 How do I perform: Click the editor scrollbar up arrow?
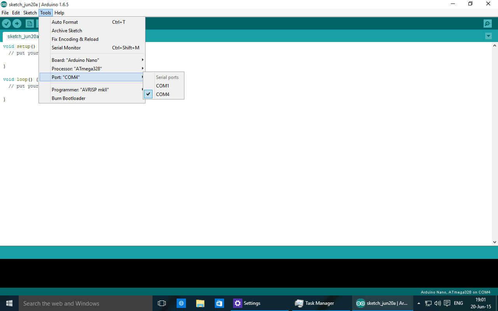point(495,45)
